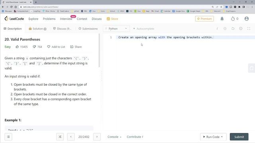
Task: Open Interview in top navigation
Action: coord(66,19)
